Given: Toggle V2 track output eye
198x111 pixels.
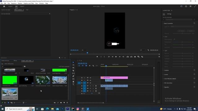Looking at the screenshot, I should click(90, 80).
